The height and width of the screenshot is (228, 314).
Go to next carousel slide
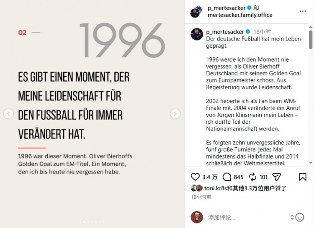pos(175,114)
